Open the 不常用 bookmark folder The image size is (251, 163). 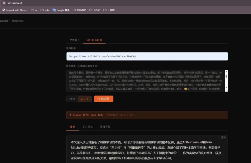[x=109, y=10]
